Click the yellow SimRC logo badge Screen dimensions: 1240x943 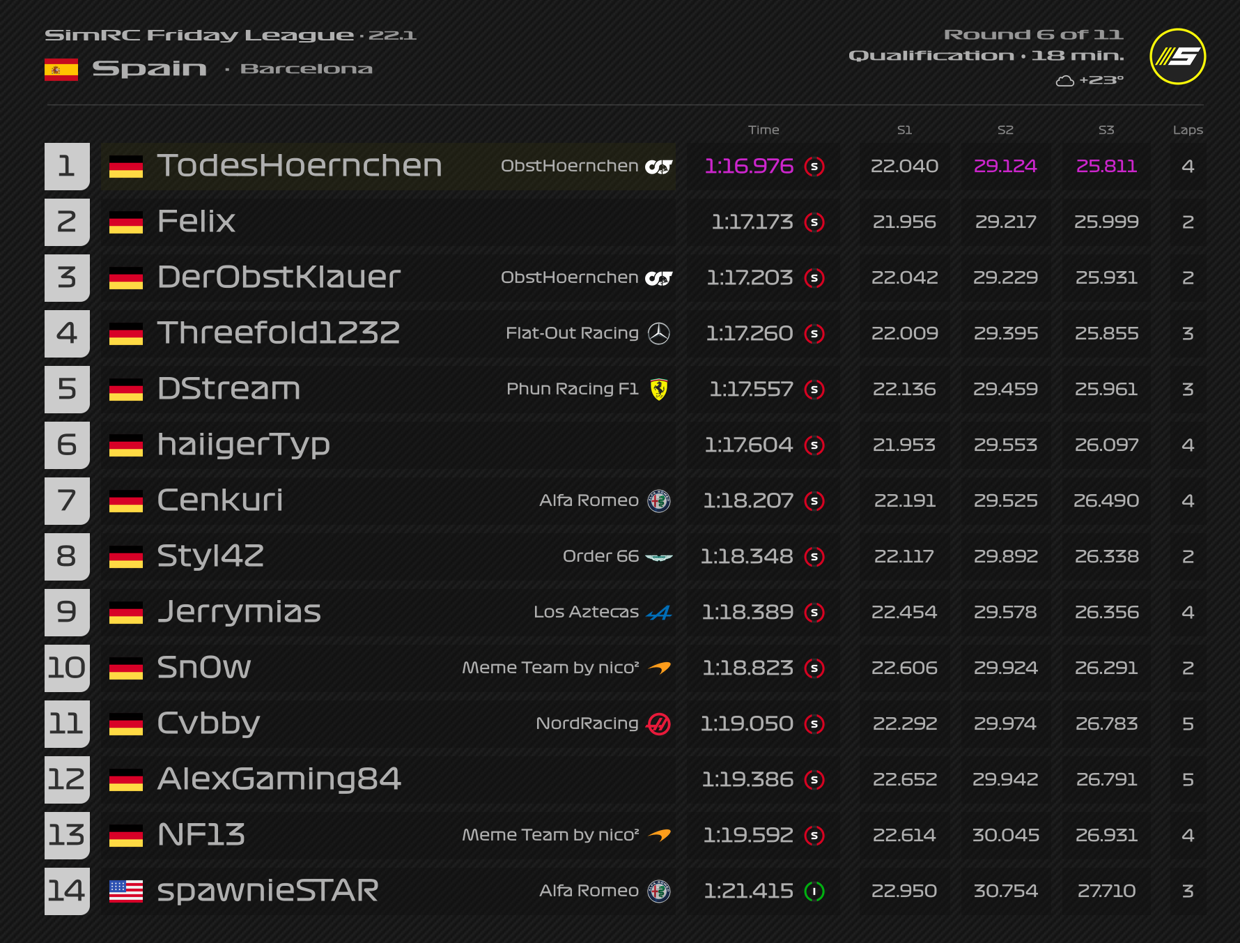1177,56
